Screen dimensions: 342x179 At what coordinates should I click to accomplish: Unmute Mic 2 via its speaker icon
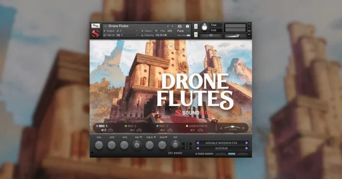pos(132,130)
